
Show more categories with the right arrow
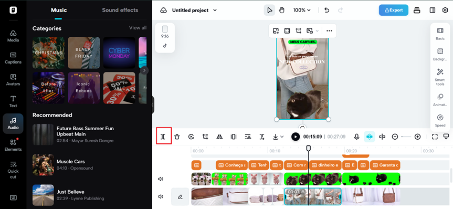144,70
